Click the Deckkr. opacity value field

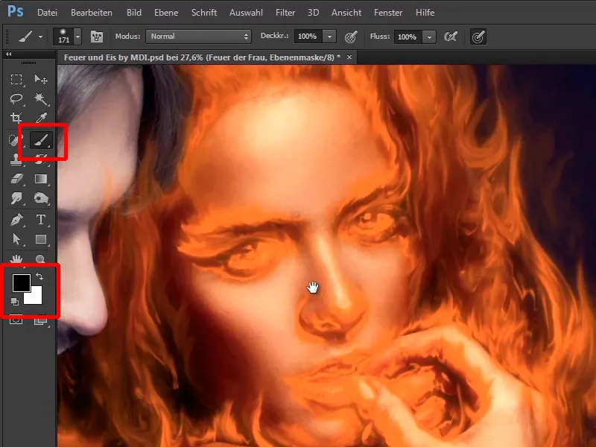click(308, 37)
